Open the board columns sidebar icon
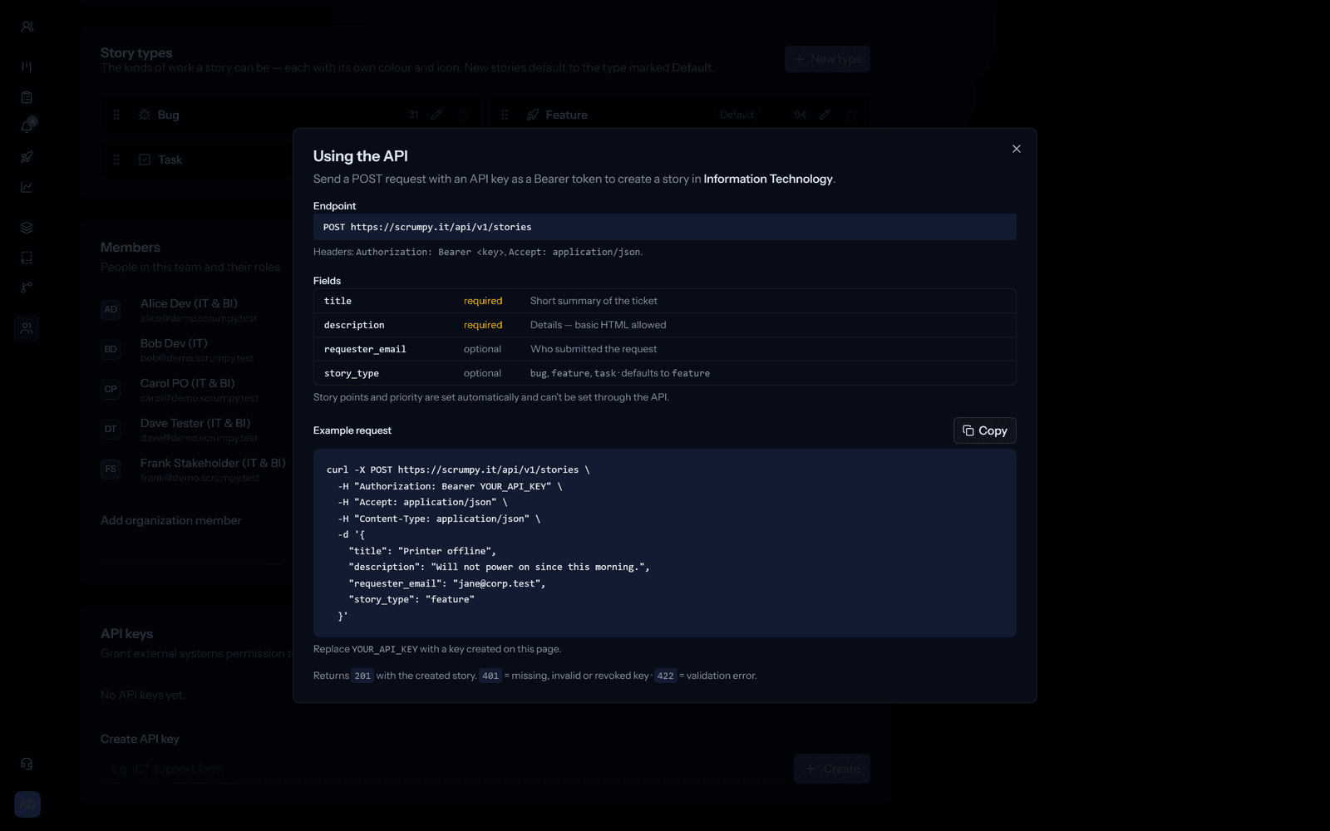The width and height of the screenshot is (1330, 831). click(27, 66)
